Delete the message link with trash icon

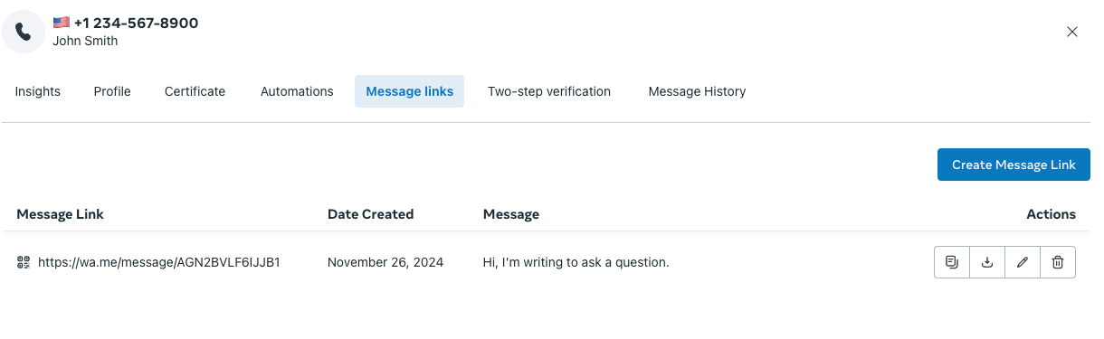tap(1058, 262)
